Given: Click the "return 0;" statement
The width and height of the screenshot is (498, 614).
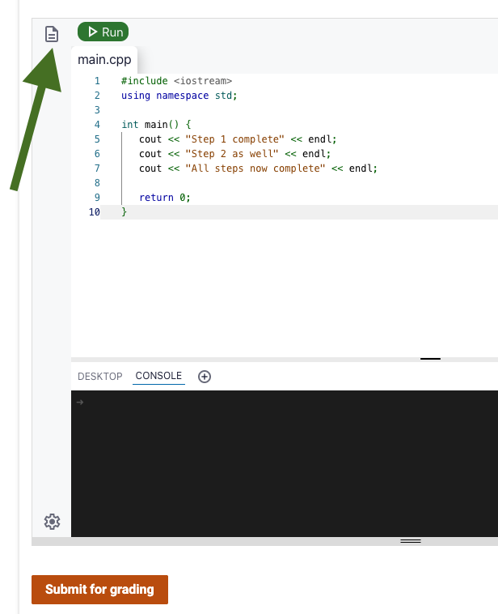Looking at the screenshot, I should click(x=165, y=198).
